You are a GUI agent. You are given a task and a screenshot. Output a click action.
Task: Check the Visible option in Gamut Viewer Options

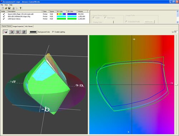[94, 17]
